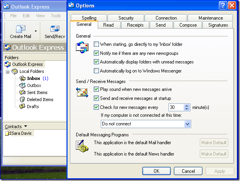Select the Outlook Express root label in folder tree
This screenshot has height=181, width=240.
[27, 64]
